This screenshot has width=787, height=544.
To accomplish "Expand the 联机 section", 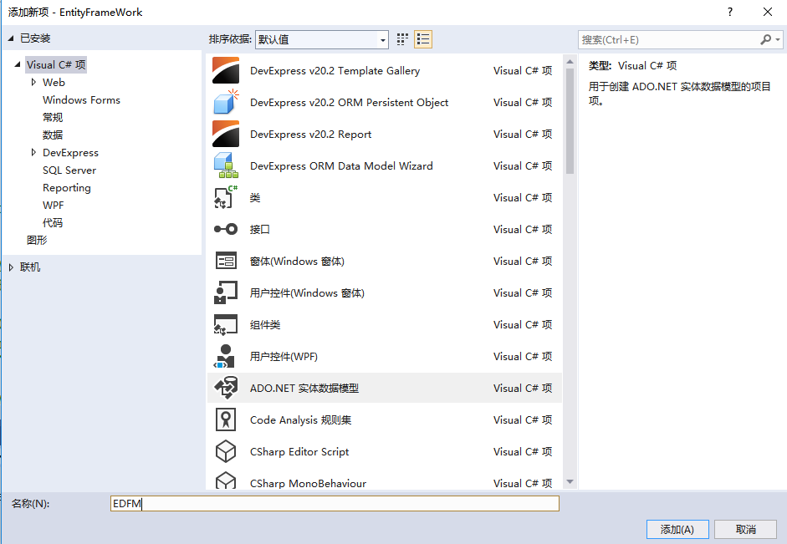I will [x=11, y=267].
